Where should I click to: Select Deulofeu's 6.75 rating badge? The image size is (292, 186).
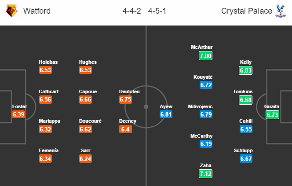coord(125,99)
